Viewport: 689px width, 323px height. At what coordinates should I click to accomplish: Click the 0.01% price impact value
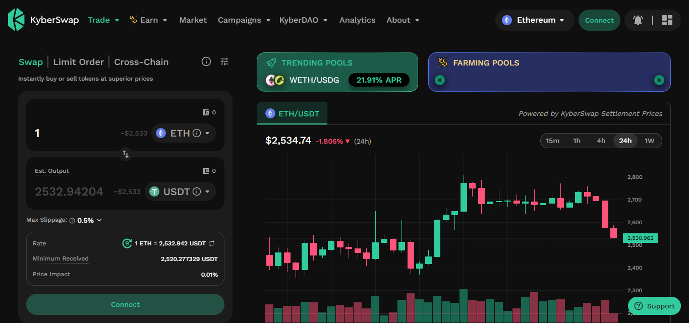(x=209, y=275)
